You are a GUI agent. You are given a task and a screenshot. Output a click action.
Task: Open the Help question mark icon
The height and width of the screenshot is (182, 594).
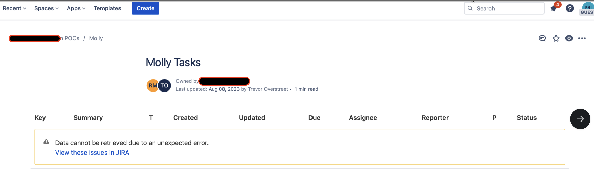pos(570,8)
